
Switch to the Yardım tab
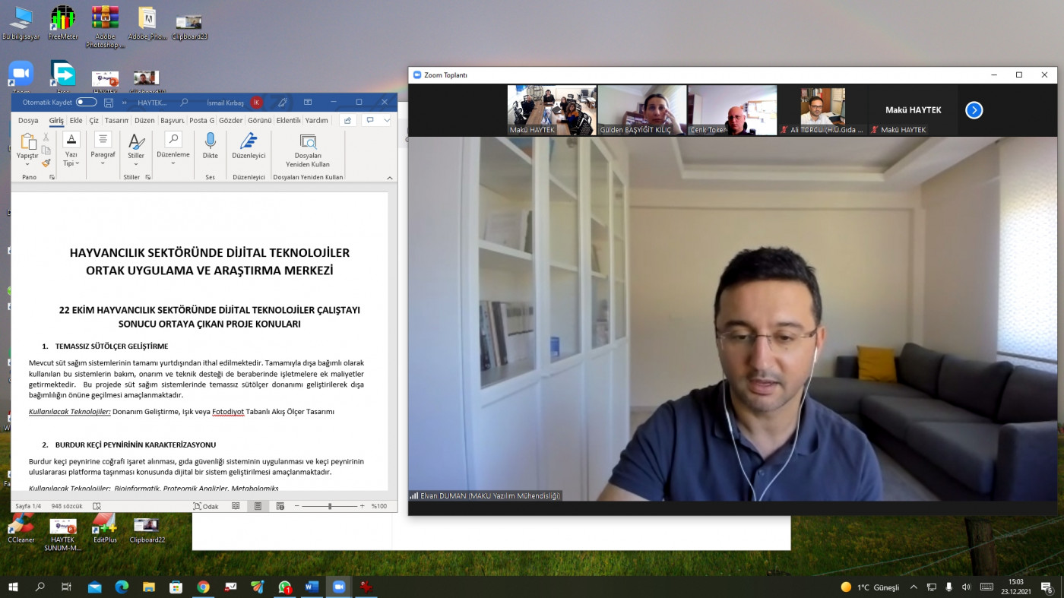point(317,120)
